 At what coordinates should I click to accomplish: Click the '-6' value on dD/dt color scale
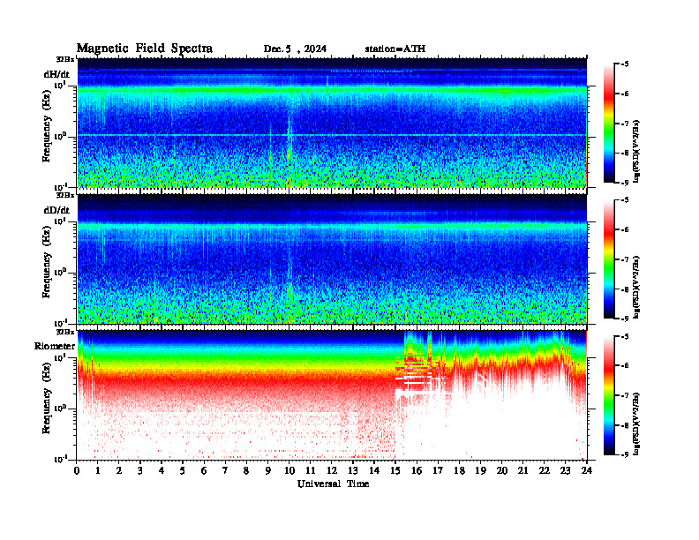pos(625,229)
